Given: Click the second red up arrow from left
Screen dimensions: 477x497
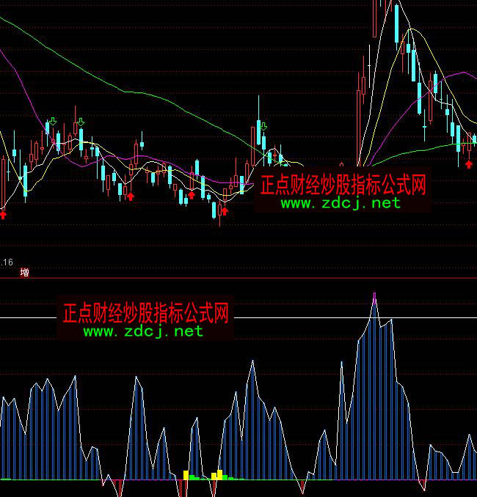Looking at the screenshot, I should 131,195.
